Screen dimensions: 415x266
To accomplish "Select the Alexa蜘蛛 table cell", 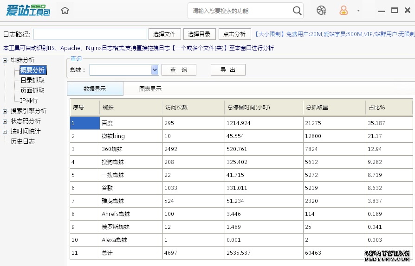I will tap(131, 240).
